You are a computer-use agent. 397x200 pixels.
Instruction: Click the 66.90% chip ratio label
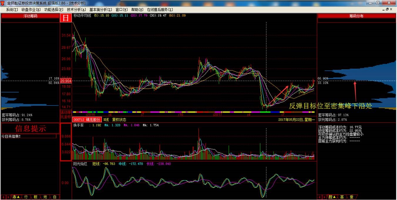[x=323, y=79]
